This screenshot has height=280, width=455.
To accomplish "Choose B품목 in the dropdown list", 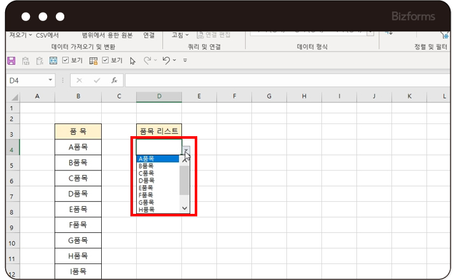I will coord(158,166).
